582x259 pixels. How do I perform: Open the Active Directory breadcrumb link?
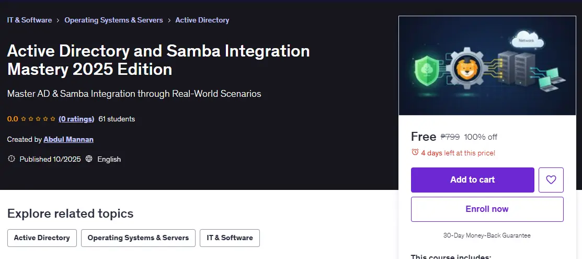(x=202, y=20)
